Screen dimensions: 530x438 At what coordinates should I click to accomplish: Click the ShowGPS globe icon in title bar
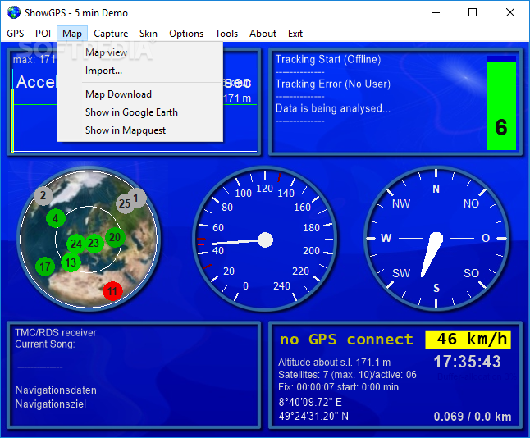point(14,12)
